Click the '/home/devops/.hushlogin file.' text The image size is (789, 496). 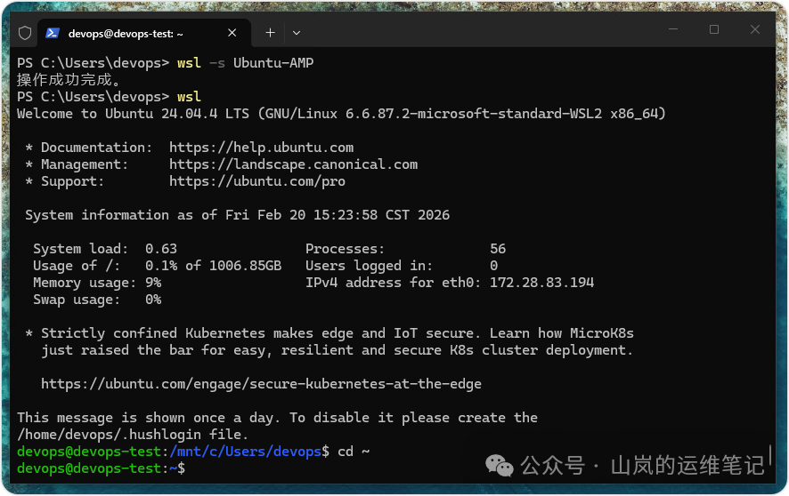[133, 435]
